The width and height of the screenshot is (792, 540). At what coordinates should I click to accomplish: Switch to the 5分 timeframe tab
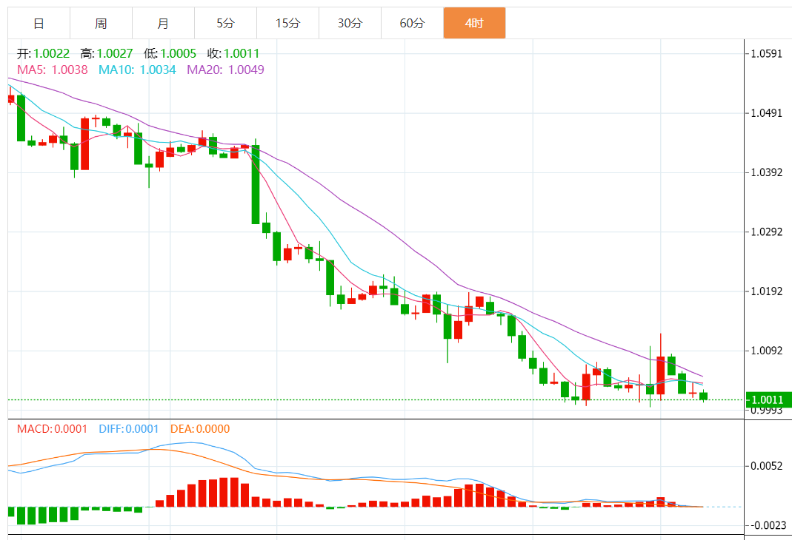coord(225,23)
